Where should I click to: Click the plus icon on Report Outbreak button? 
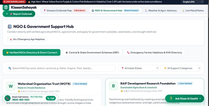7,14
